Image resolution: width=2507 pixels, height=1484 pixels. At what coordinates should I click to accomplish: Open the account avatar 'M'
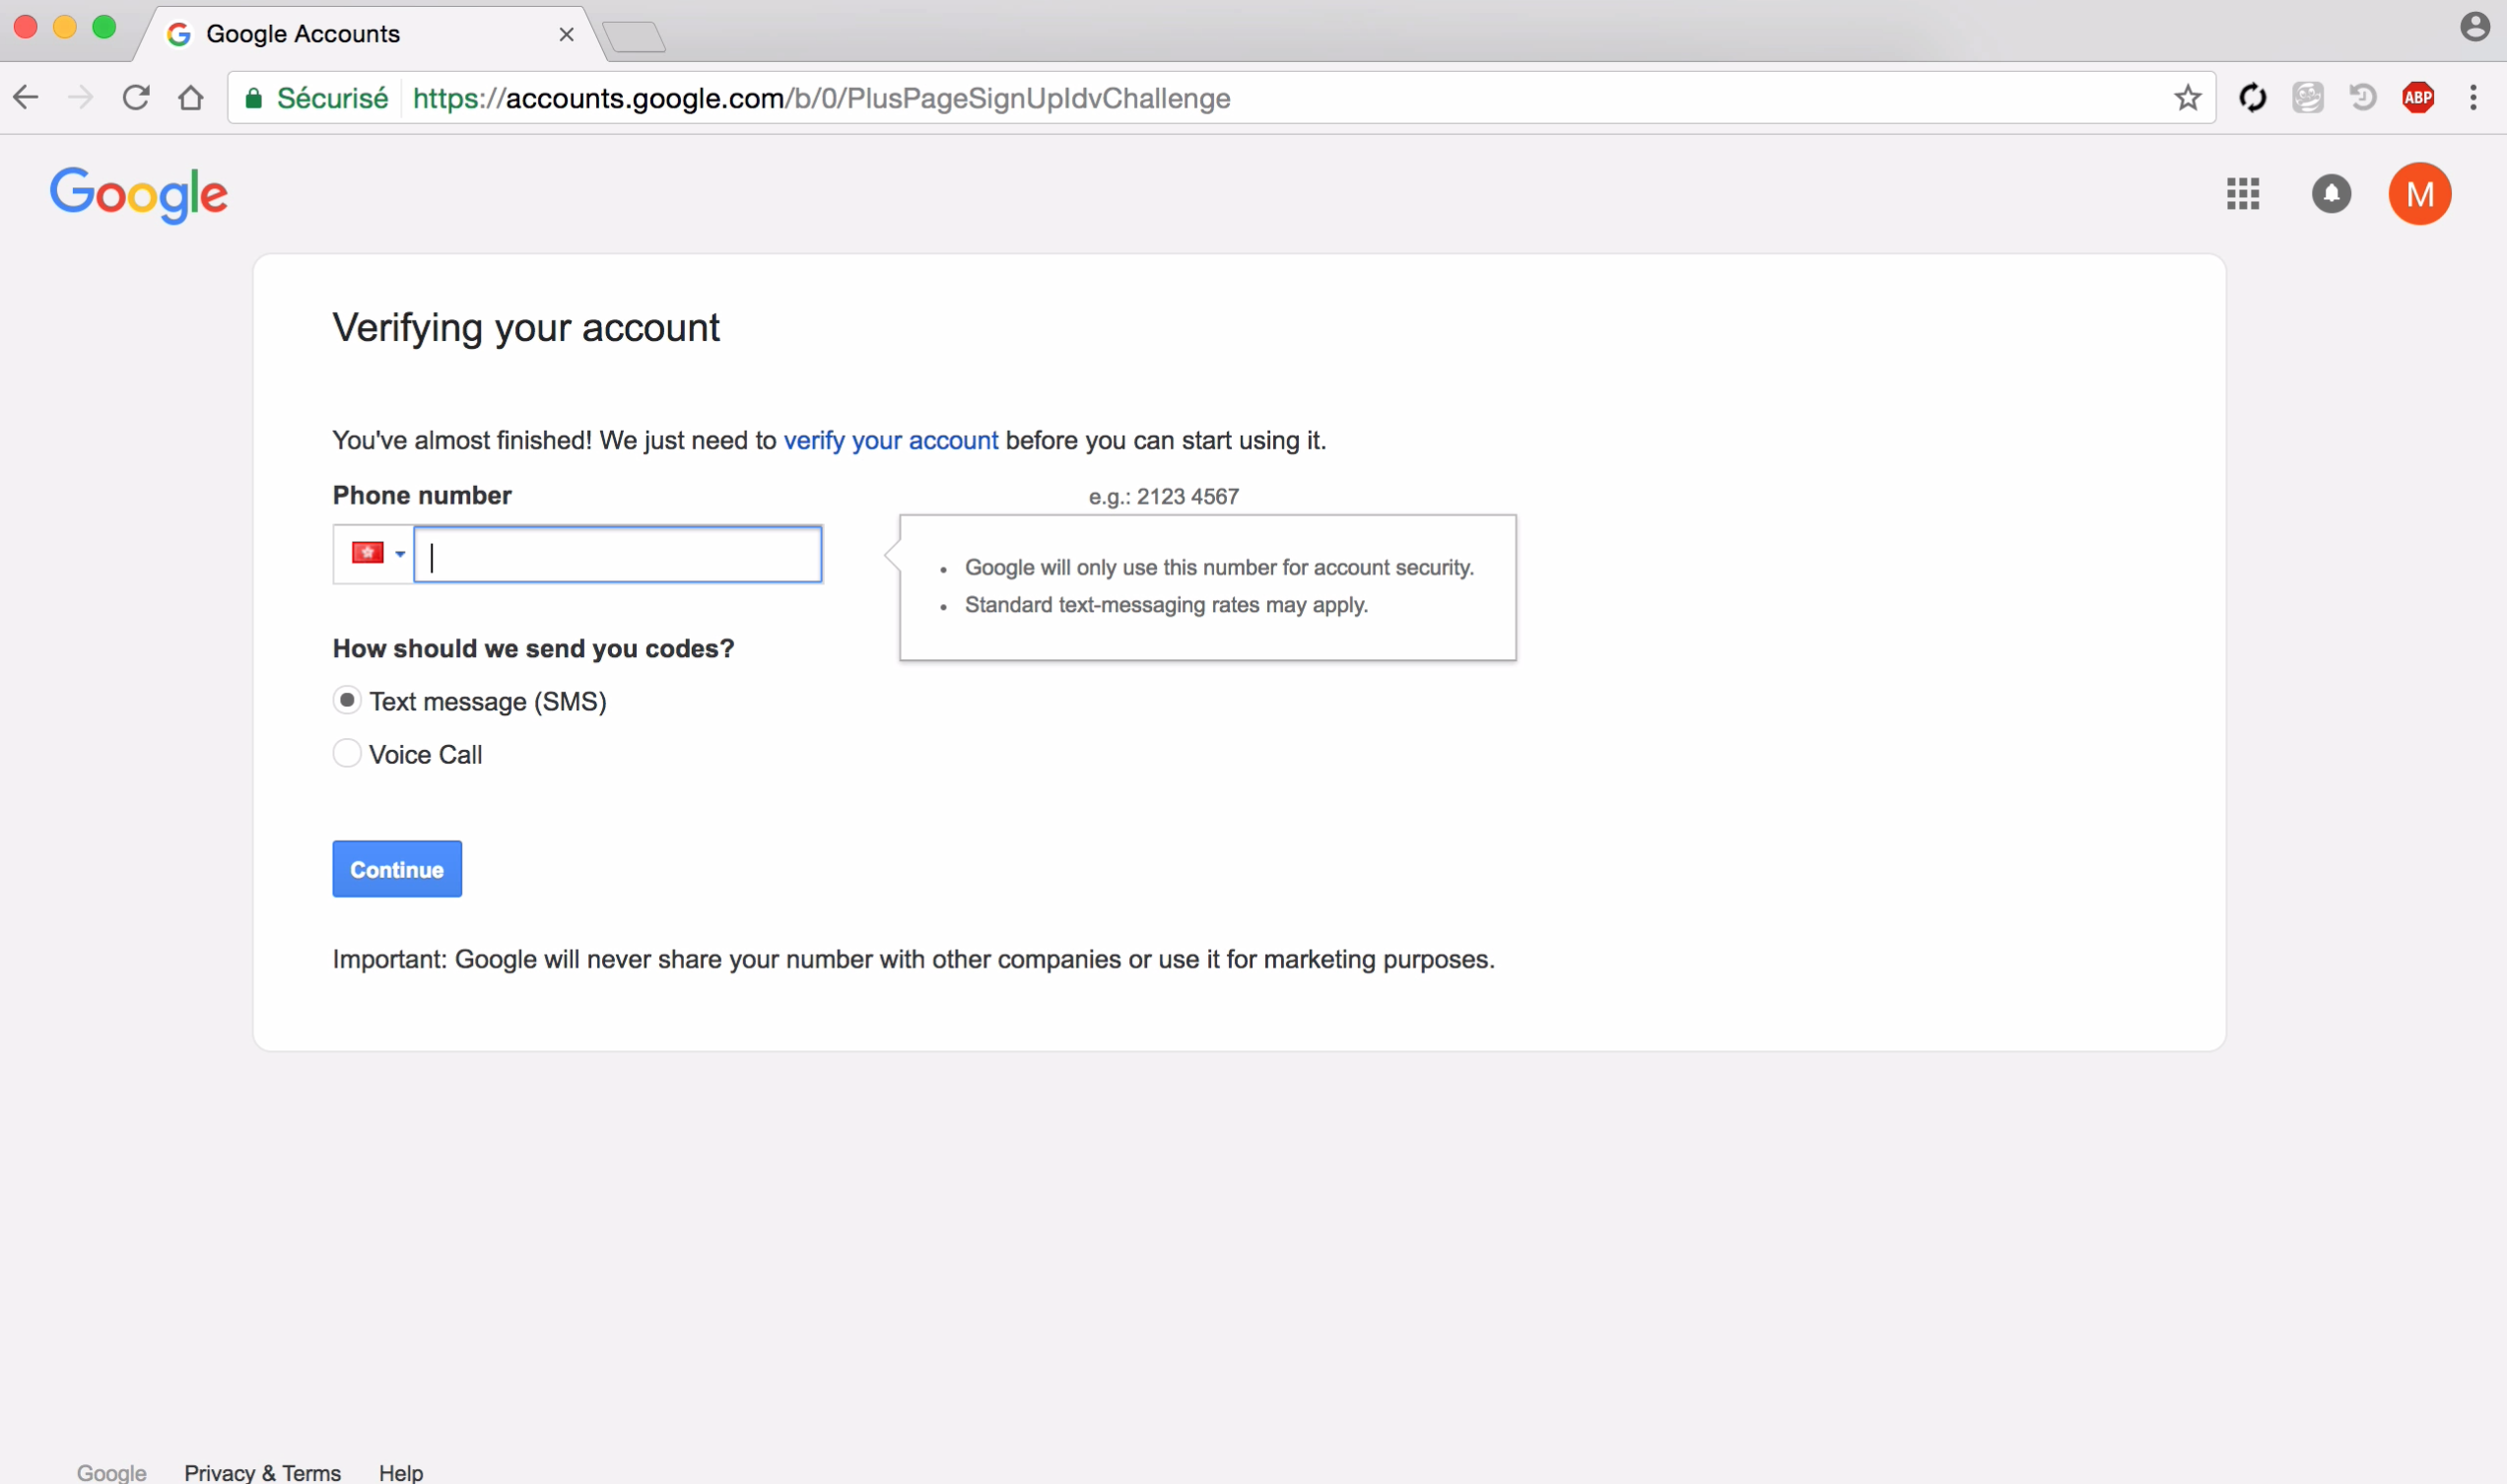(2419, 193)
